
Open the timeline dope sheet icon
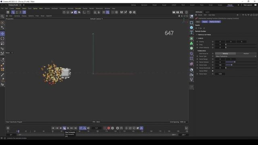click(x=186, y=128)
